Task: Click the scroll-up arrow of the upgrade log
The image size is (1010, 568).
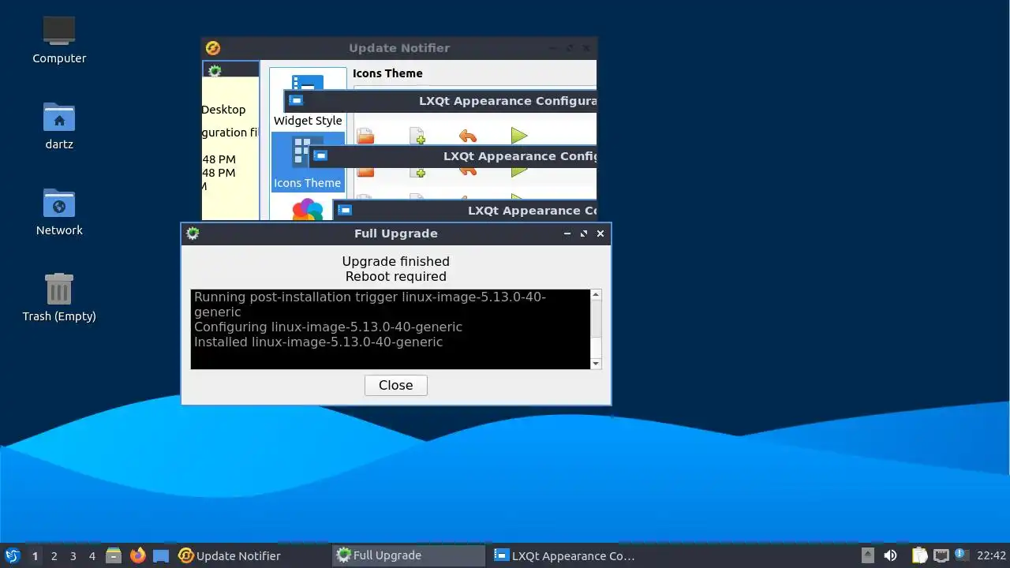Action: [x=596, y=295]
